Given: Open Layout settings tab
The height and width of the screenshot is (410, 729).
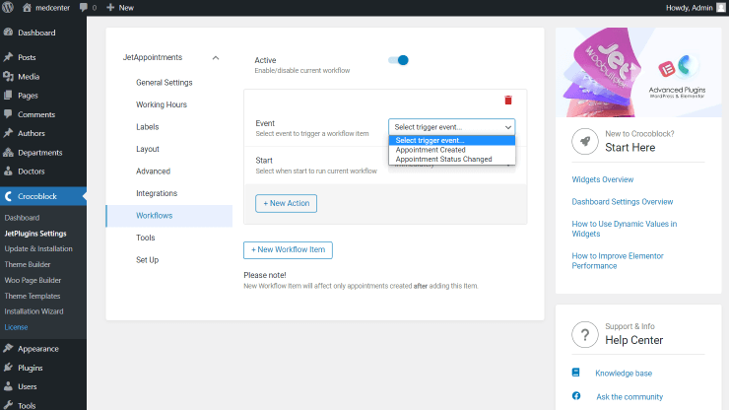Looking at the screenshot, I should point(148,149).
